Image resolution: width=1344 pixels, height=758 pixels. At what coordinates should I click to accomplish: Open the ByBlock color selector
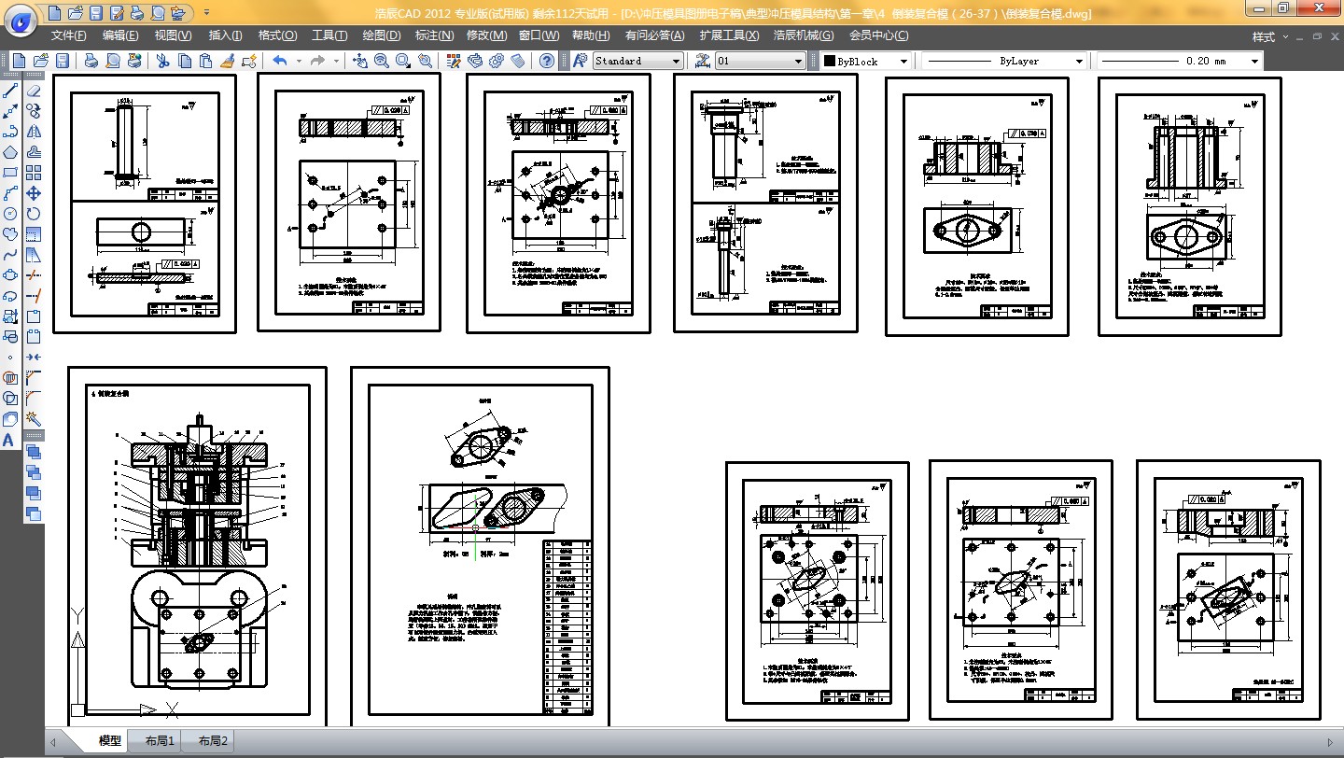[x=865, y=61]
